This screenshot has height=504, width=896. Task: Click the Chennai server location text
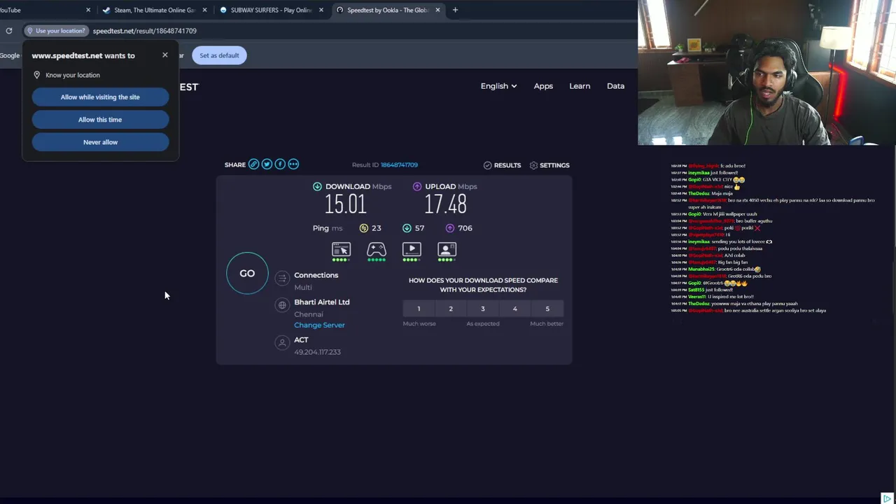(309, 314)
